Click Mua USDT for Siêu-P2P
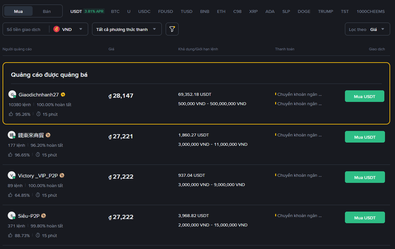395x249 pixels. pos(365,217)
